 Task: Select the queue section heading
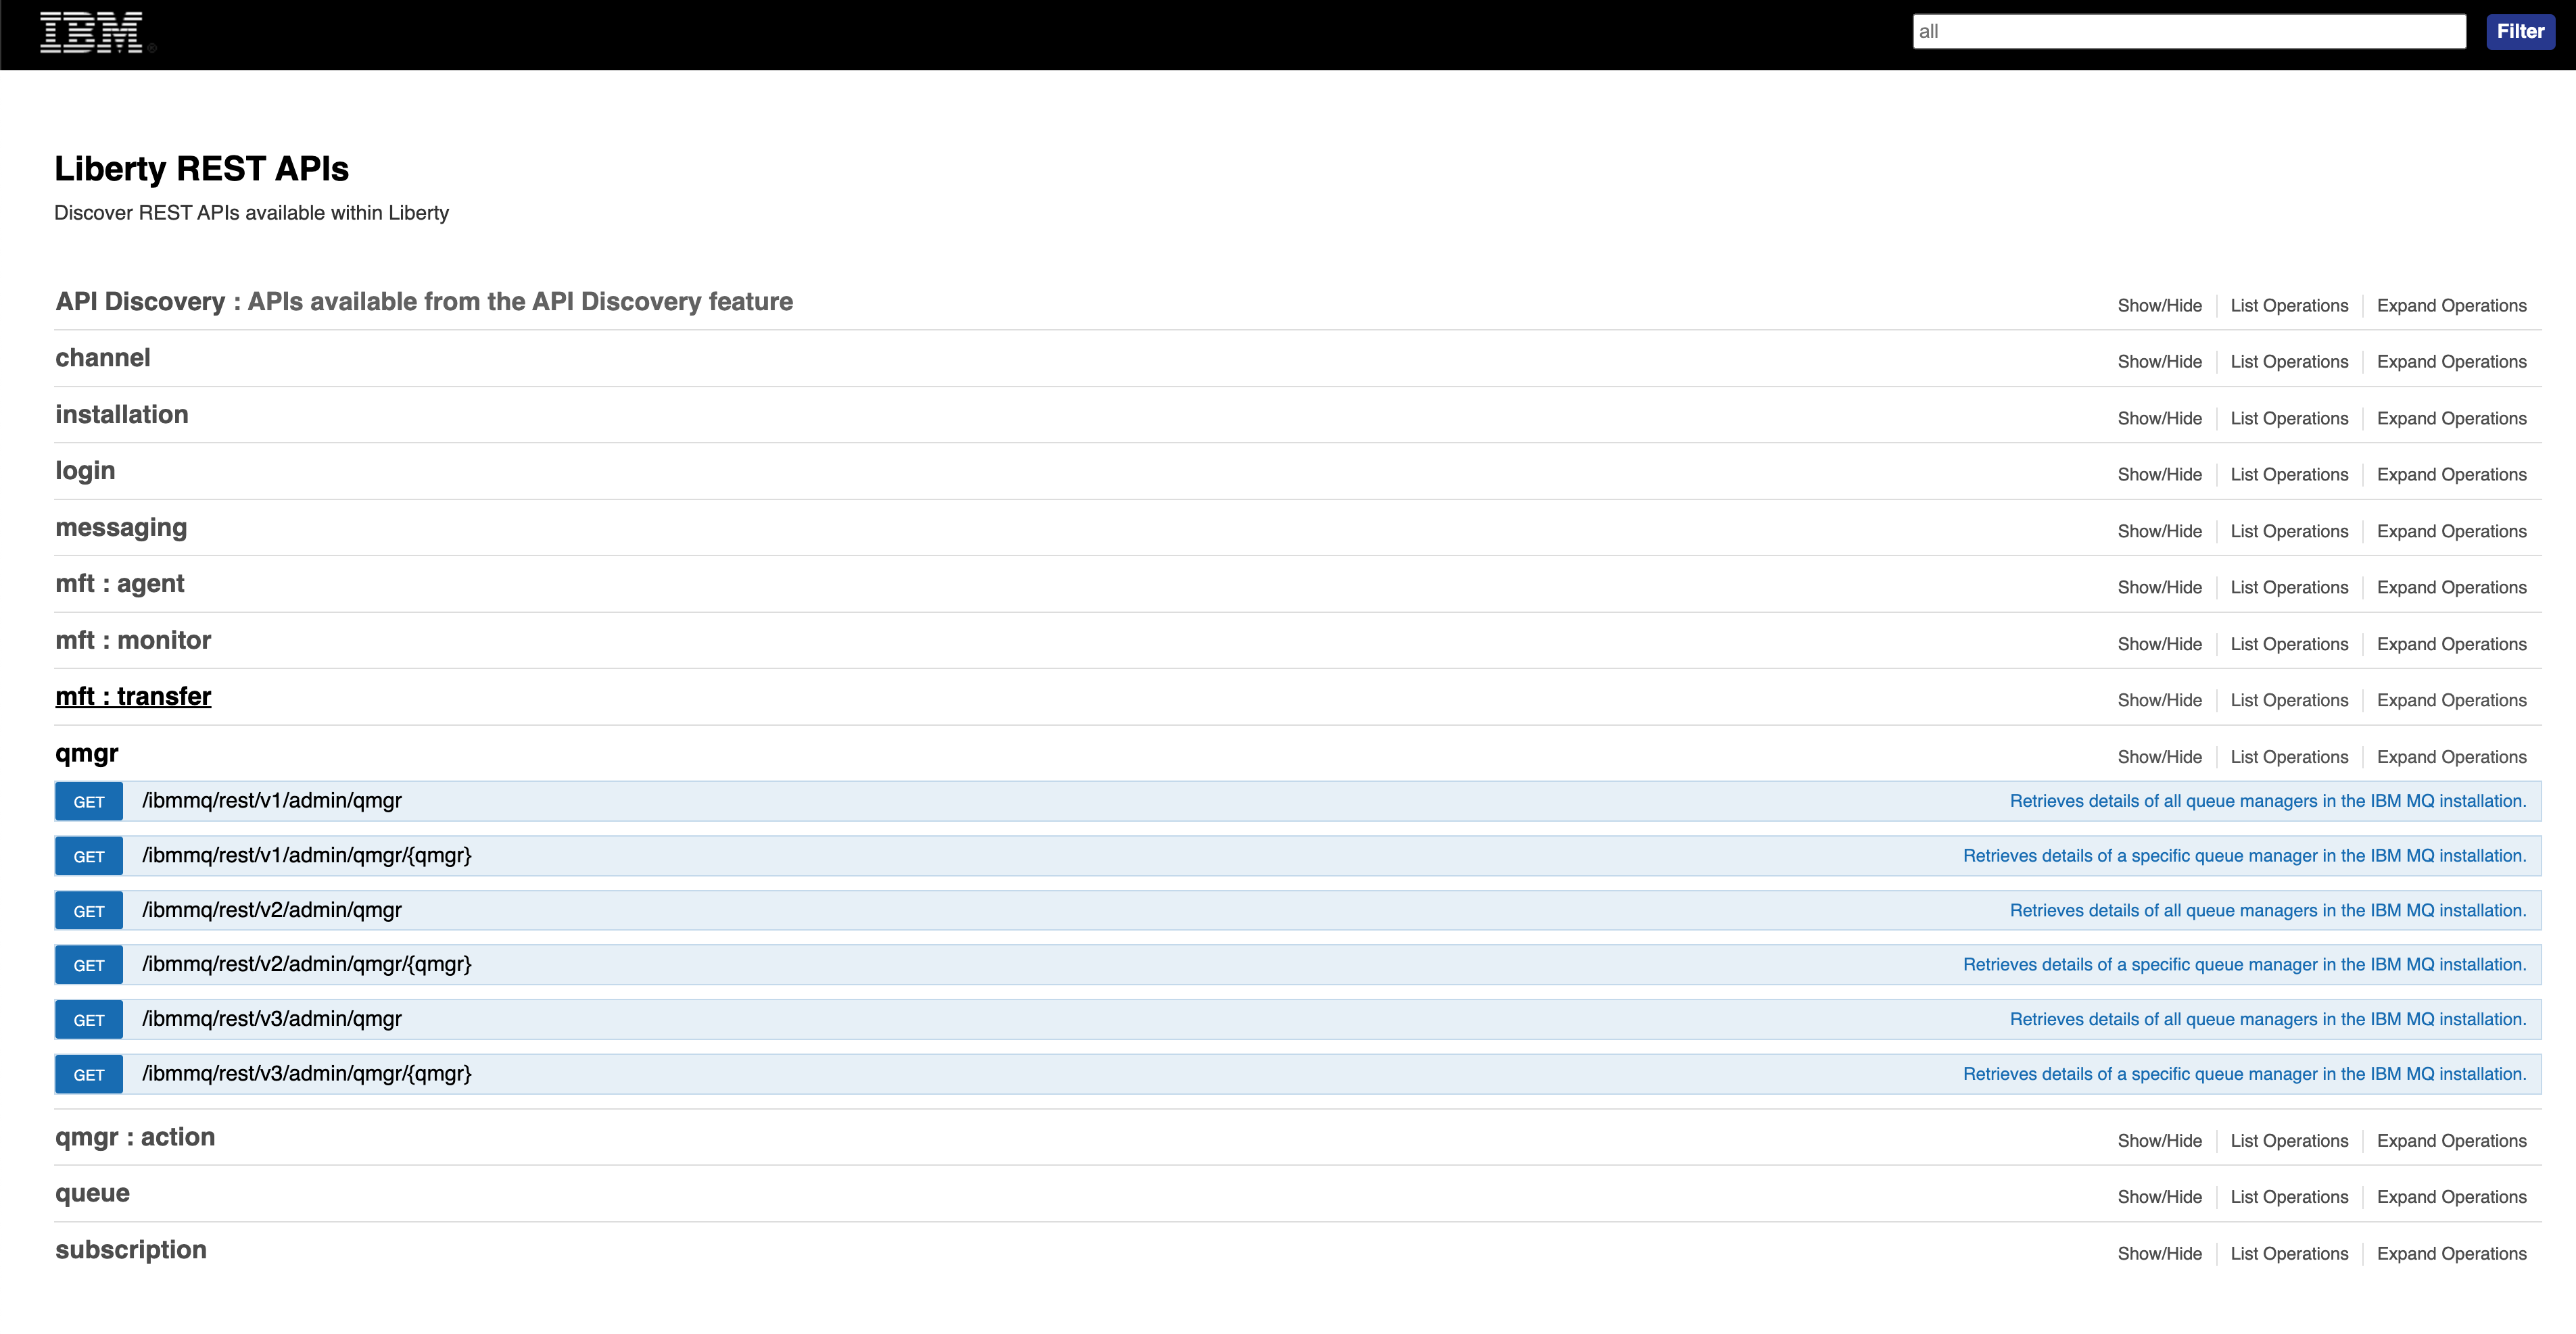tap(92, 1192)
